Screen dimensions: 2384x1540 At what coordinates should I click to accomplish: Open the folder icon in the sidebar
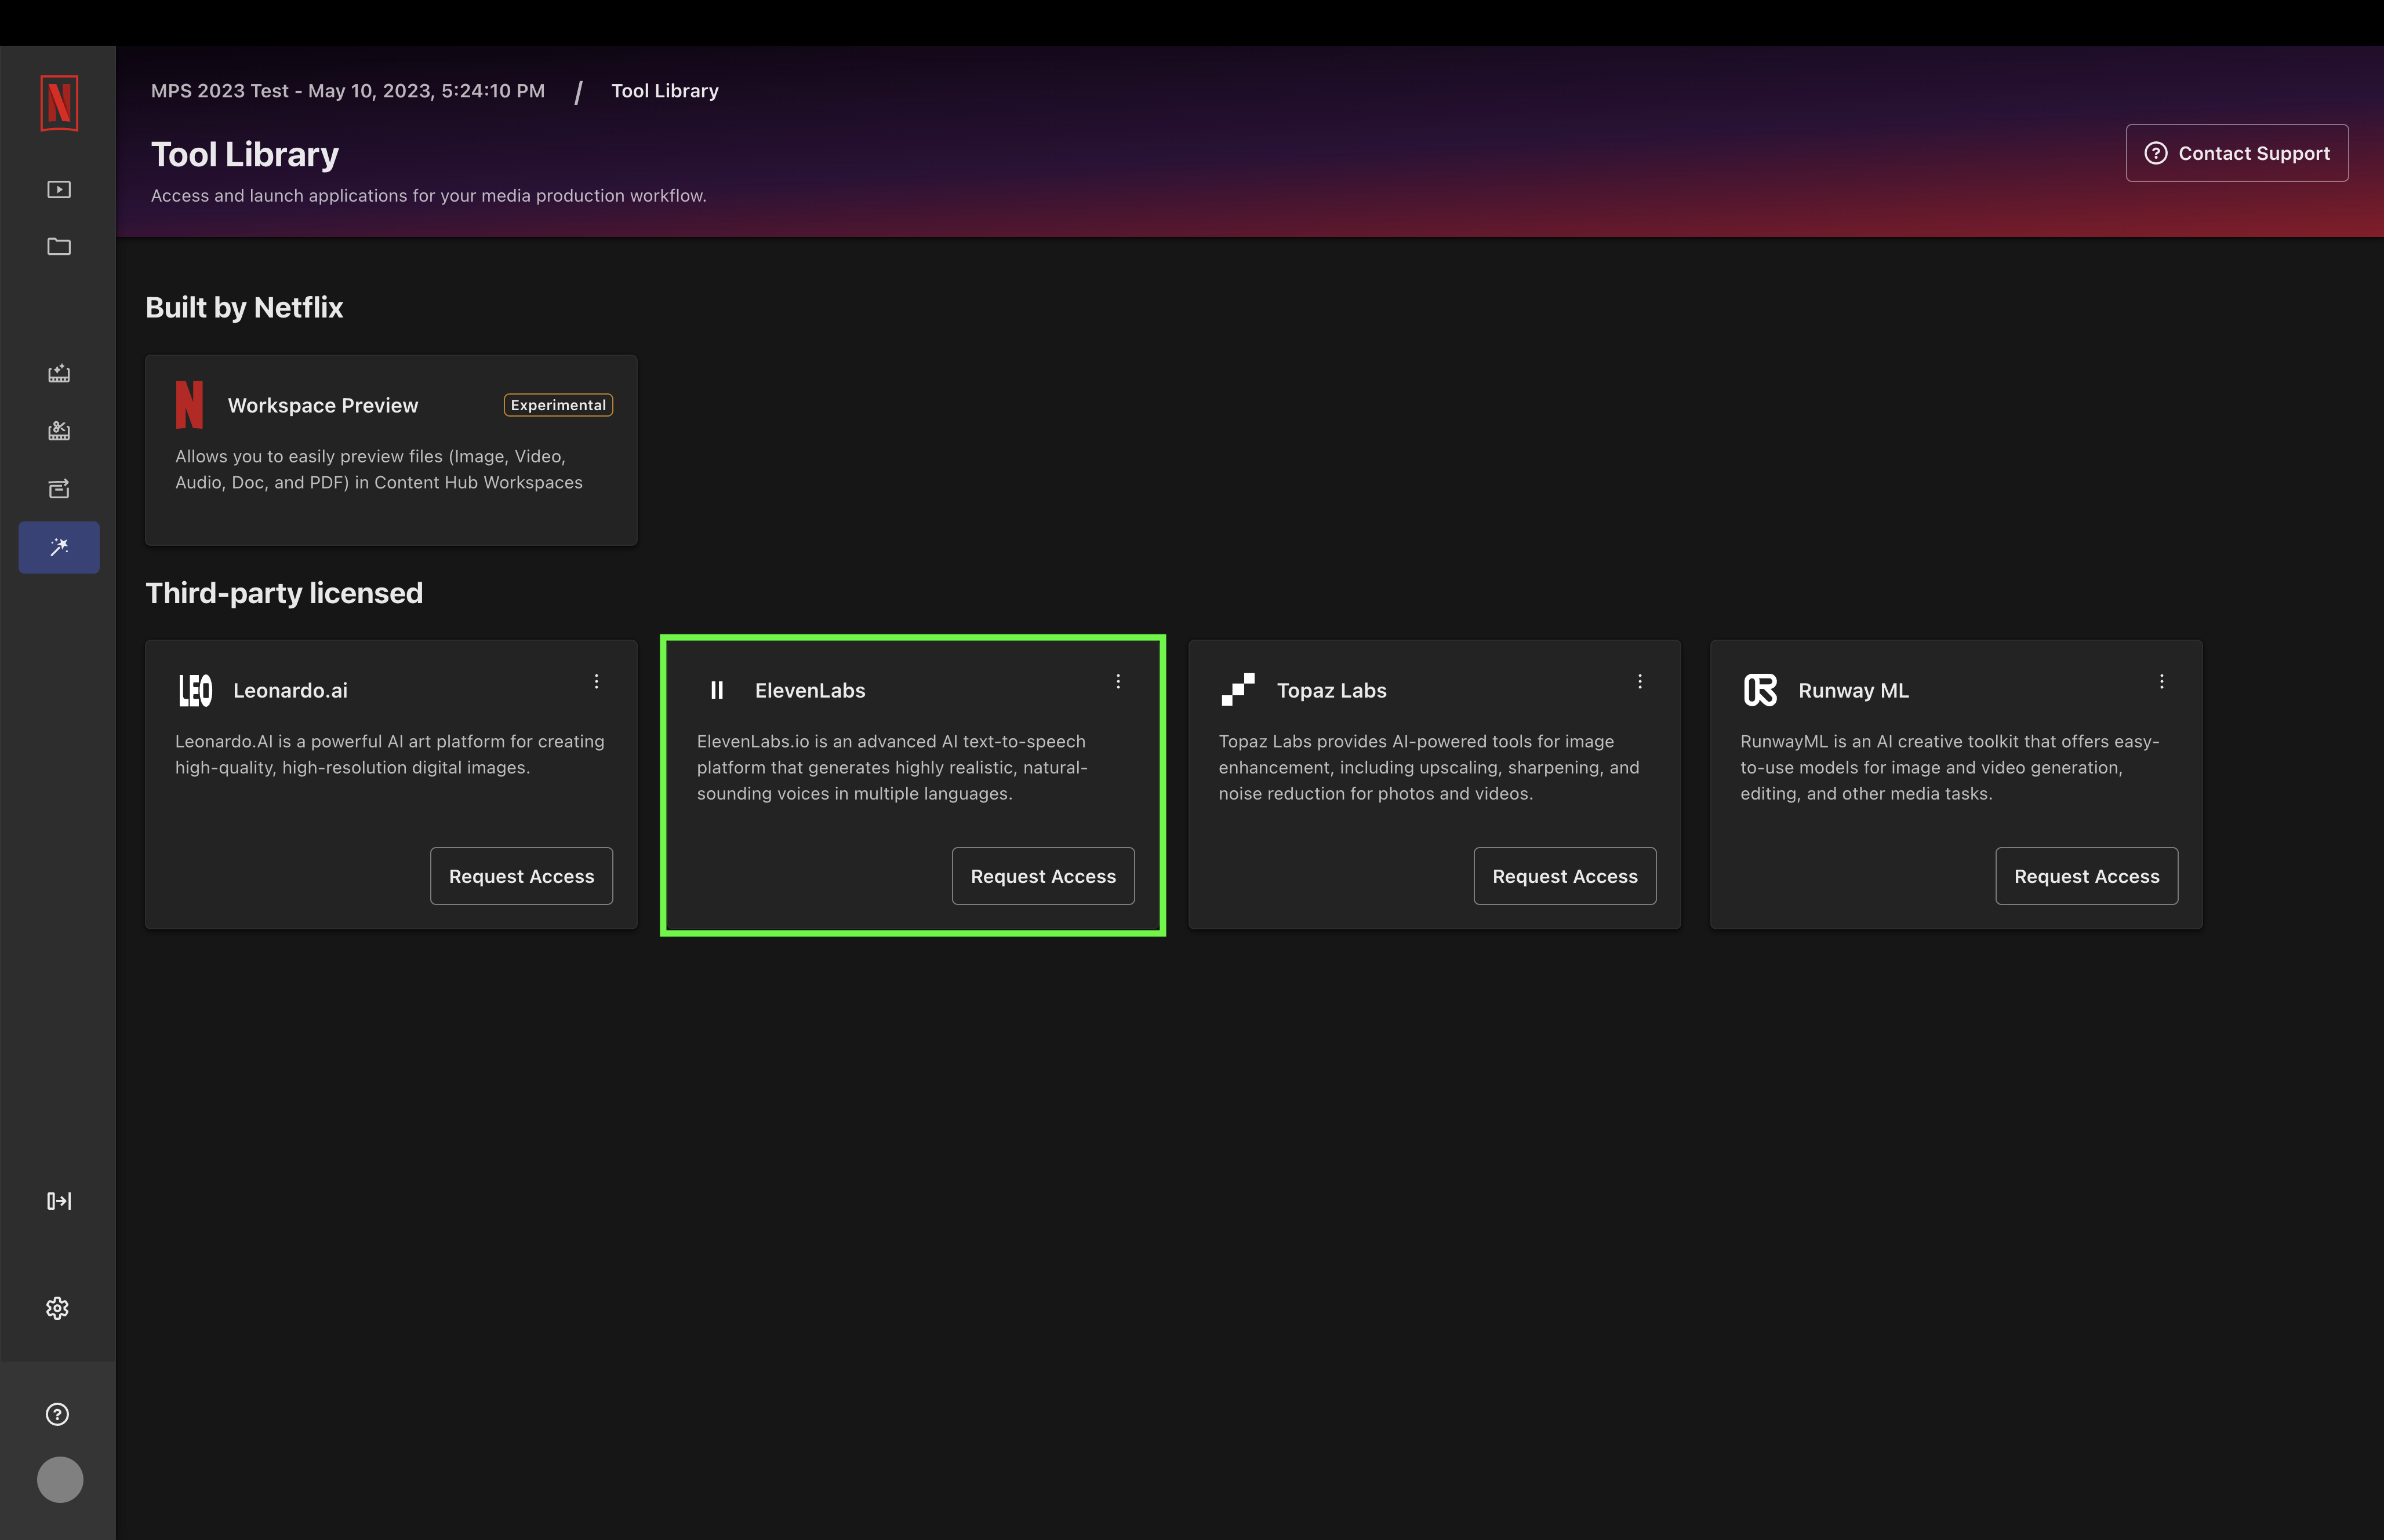[x=59, y=246]
